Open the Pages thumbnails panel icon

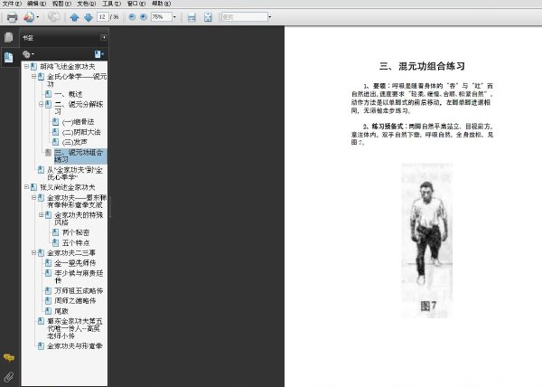[x=9, y=37]
